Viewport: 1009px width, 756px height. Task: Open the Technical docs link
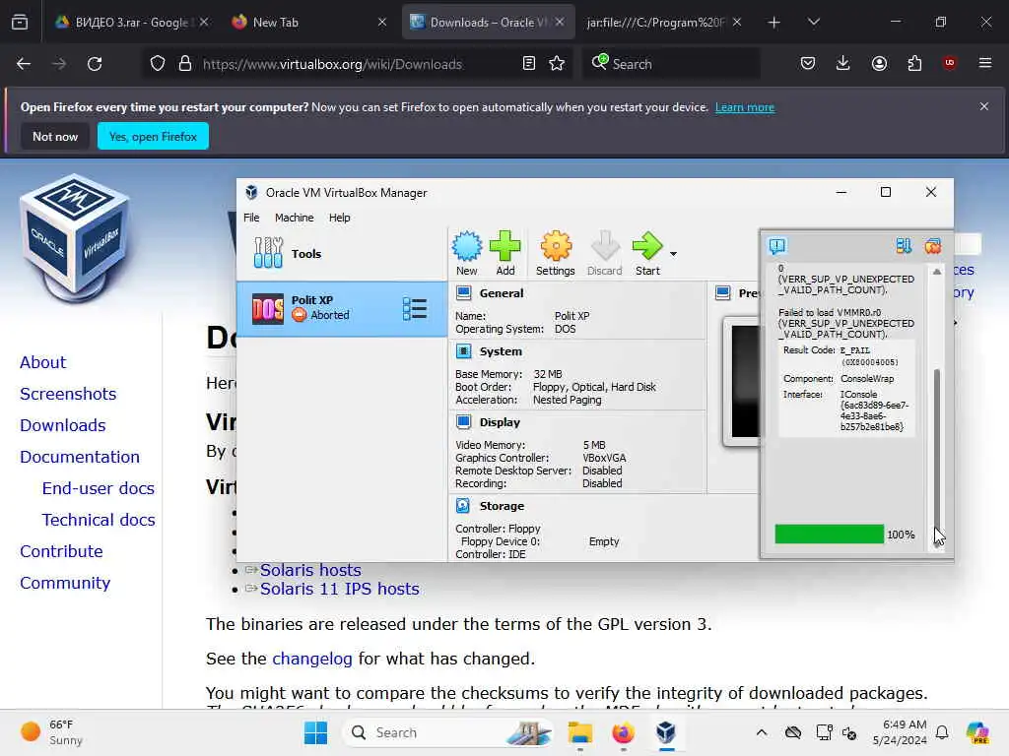(x=99, y=520)
